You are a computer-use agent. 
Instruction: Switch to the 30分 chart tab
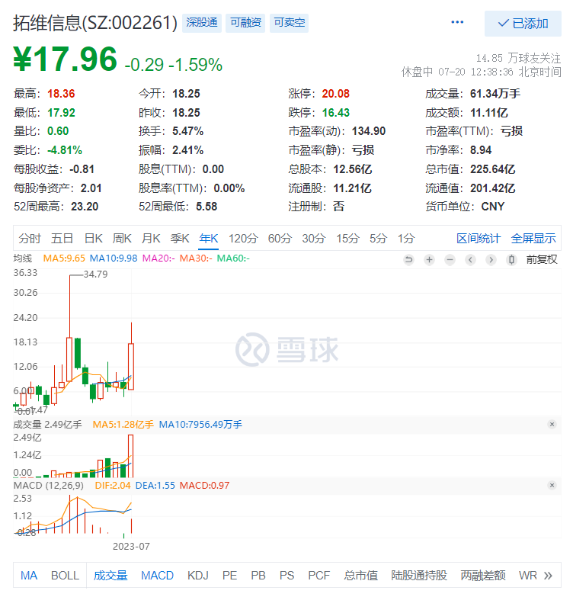tap(314, 239)
